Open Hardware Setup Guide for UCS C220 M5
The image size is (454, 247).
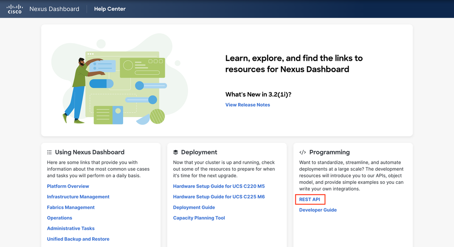[x=219, y=186]
